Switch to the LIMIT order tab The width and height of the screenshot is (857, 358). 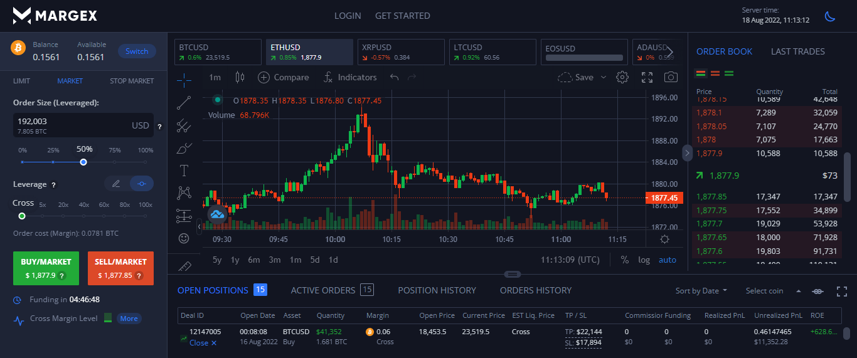[x=21, y=81]
